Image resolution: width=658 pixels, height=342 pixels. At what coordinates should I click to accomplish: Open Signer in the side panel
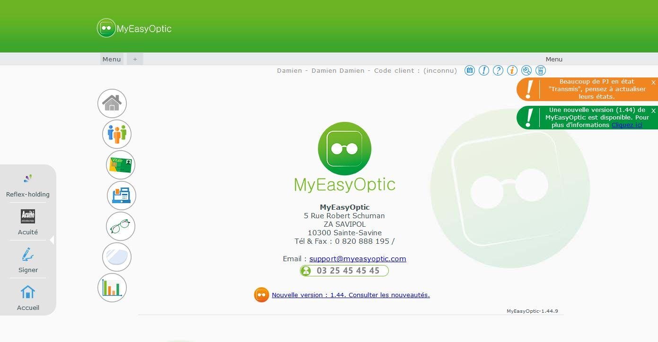[28, 260]
